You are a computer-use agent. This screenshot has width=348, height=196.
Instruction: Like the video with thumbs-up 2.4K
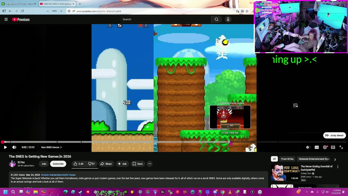point(78,164)
